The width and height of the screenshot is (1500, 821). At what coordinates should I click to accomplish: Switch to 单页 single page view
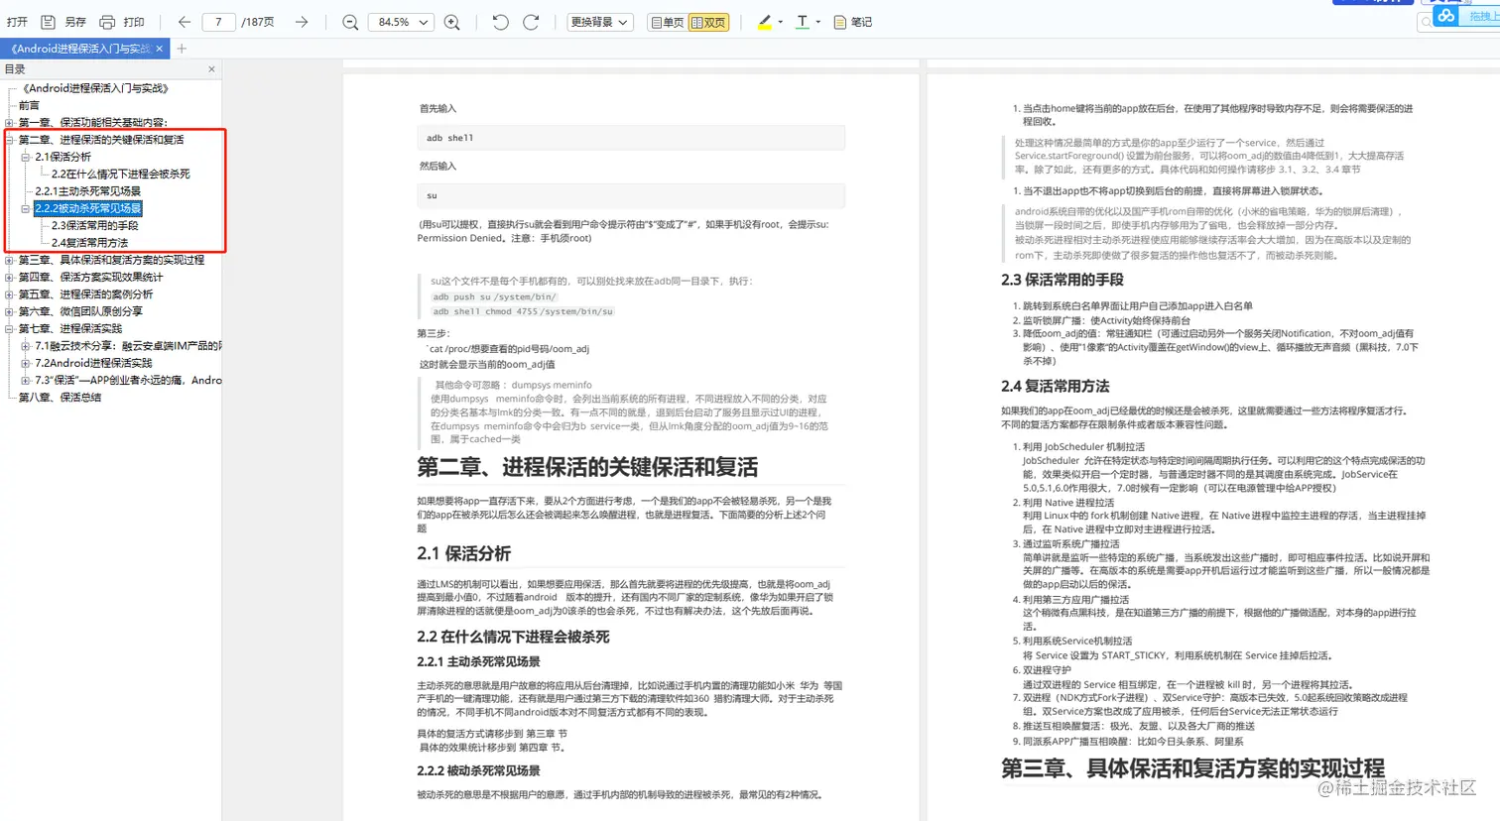[667, 22]
